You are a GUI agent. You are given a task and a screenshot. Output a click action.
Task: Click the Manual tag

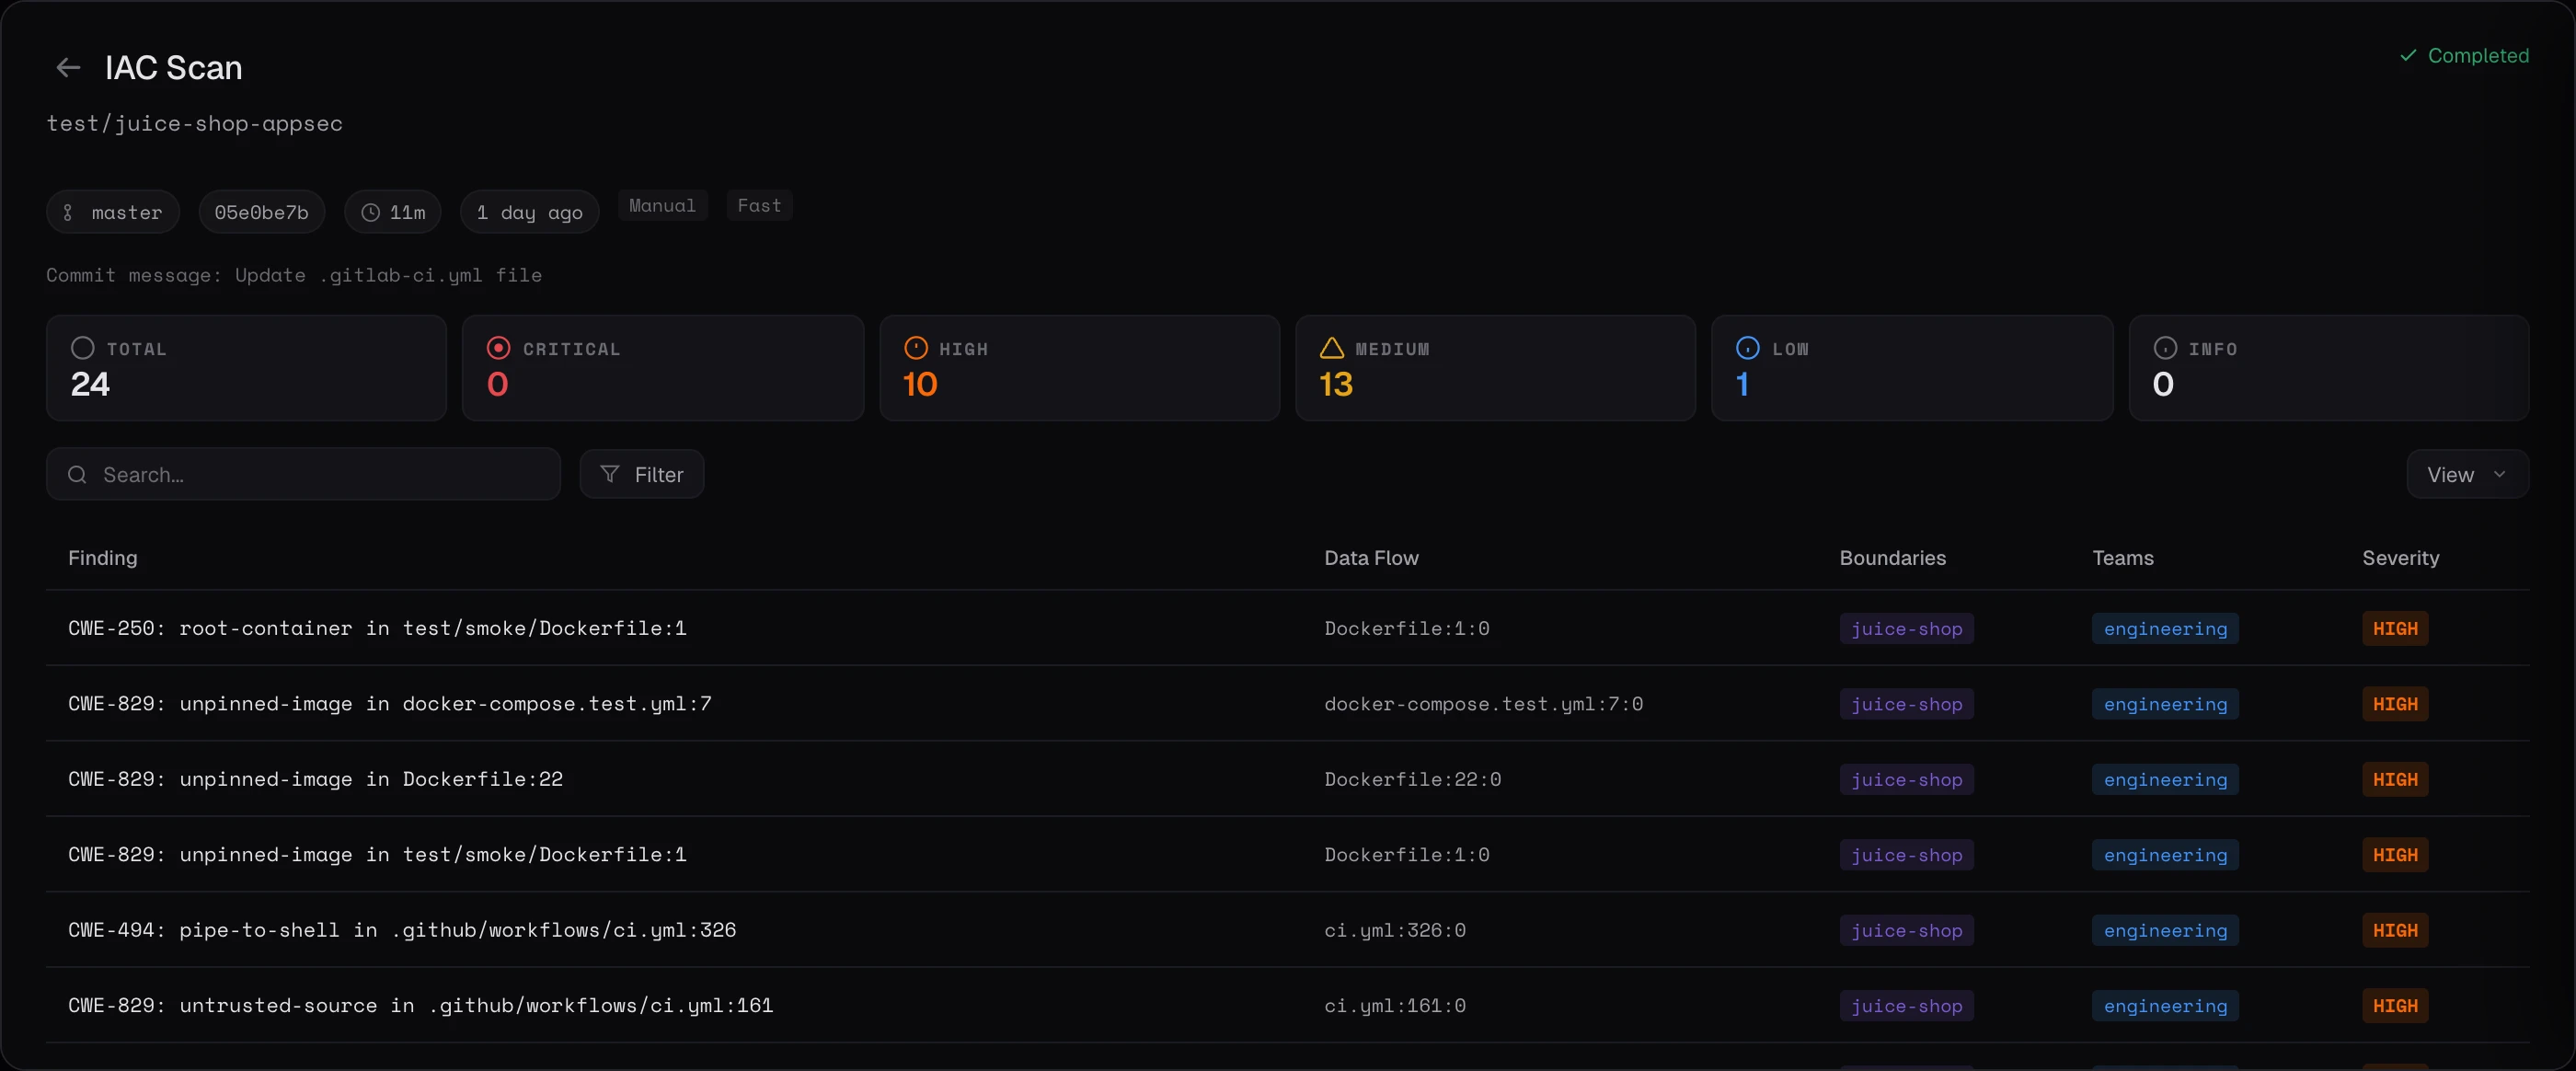663,205
